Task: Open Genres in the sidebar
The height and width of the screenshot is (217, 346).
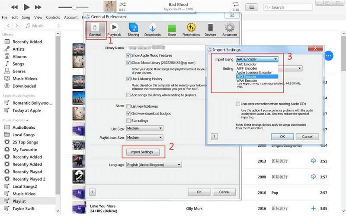Action: 19,71
